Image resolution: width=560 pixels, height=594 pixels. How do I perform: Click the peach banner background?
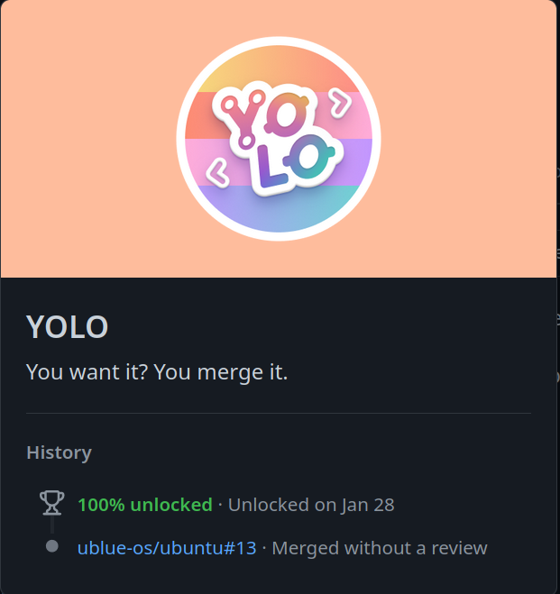tap(454, 151)
